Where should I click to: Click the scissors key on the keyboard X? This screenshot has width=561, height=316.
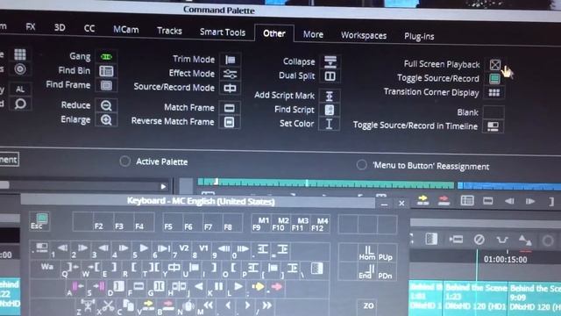point(108,306)
